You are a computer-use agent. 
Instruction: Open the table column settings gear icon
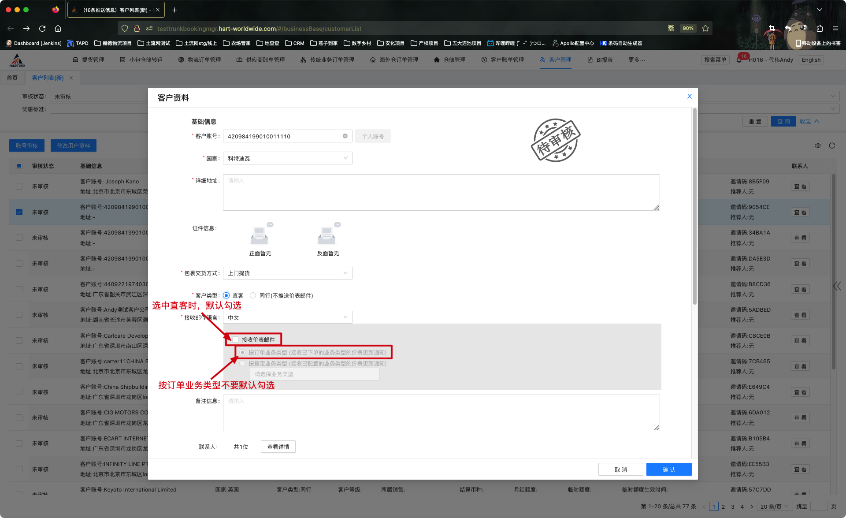point(818,145)
